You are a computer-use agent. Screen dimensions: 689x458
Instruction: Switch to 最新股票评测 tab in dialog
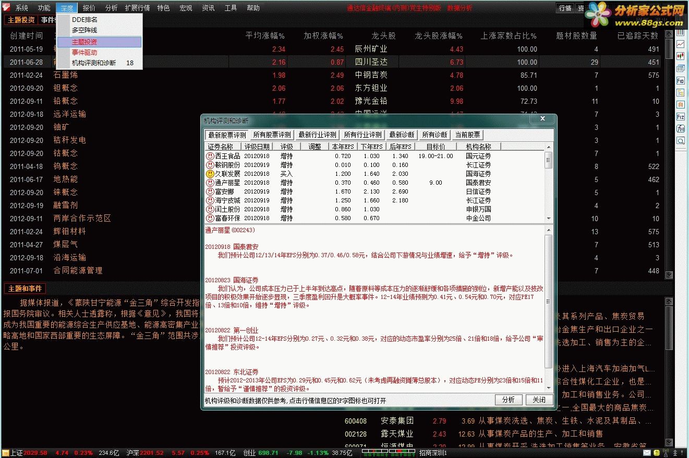(x=227, y=135)
